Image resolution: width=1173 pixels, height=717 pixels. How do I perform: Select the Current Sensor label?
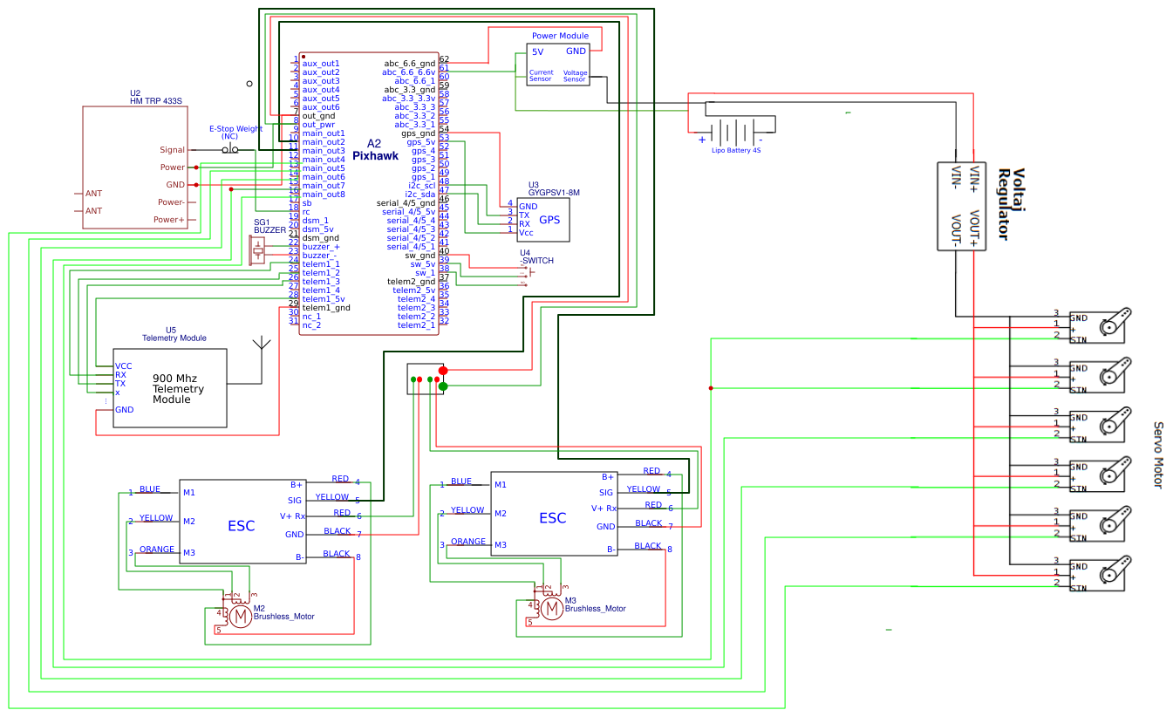pos(541,76)
